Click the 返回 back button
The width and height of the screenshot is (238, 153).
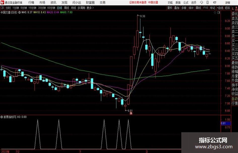[227, 8]
